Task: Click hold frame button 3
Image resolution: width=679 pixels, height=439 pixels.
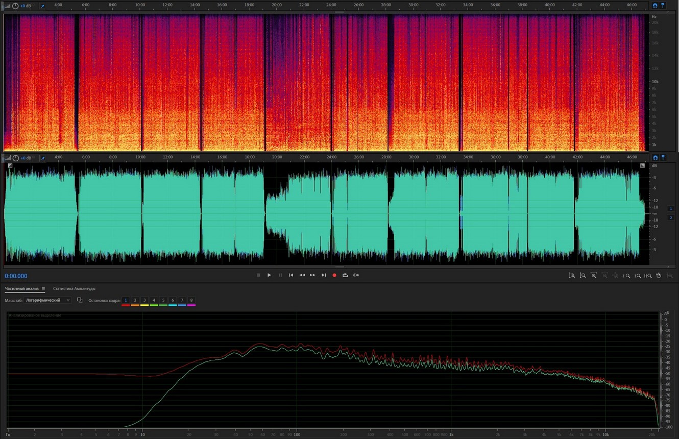Action: point(144,300)
